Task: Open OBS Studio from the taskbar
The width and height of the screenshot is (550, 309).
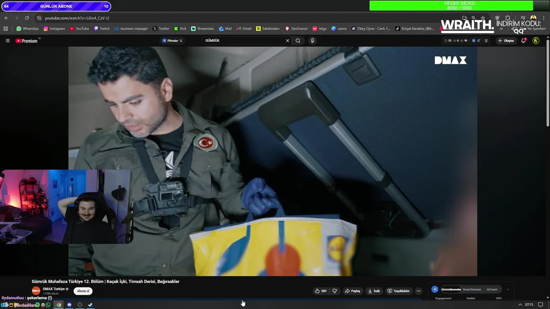Action: click(79, 305)
